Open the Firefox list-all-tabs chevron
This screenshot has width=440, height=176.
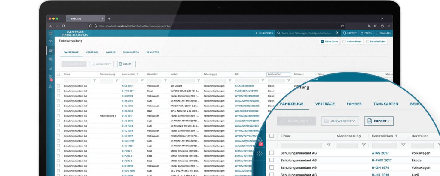(382, 19)
